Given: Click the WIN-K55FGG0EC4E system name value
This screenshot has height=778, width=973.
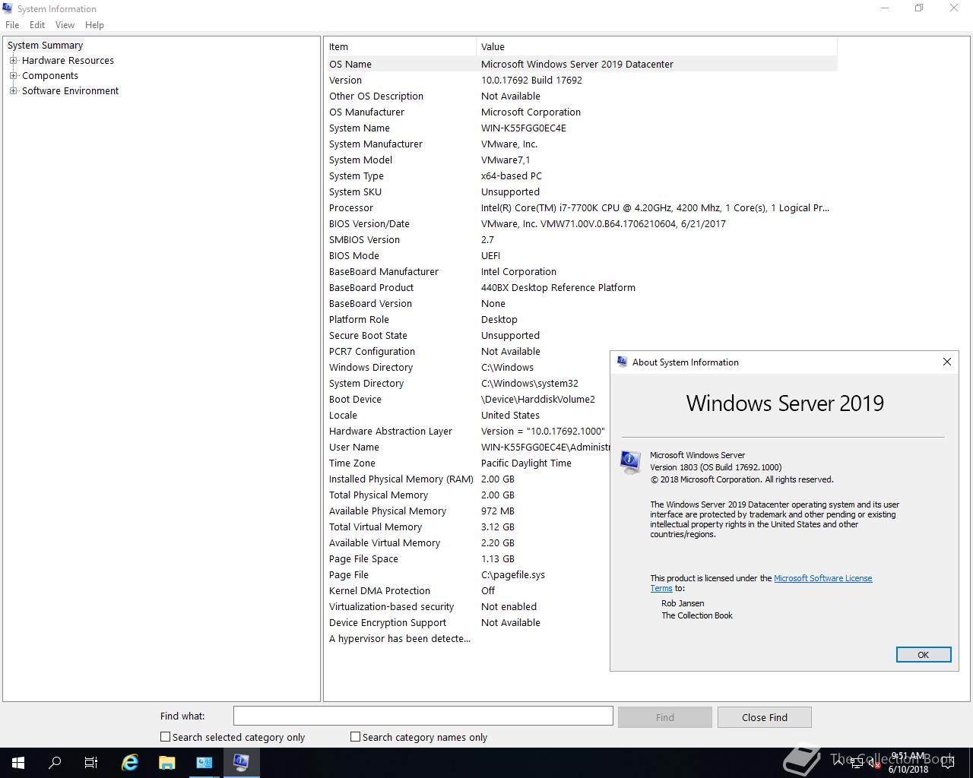Looking at the screenshot, I should (x=524, y=128).
